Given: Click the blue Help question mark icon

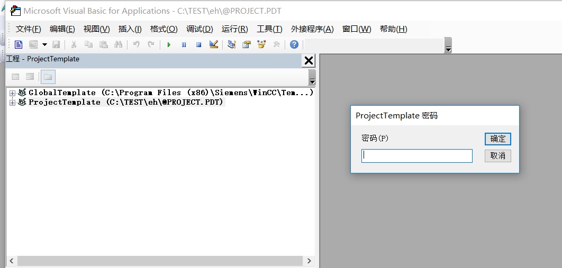Looking at the screenshot, I should pos(294,45).
